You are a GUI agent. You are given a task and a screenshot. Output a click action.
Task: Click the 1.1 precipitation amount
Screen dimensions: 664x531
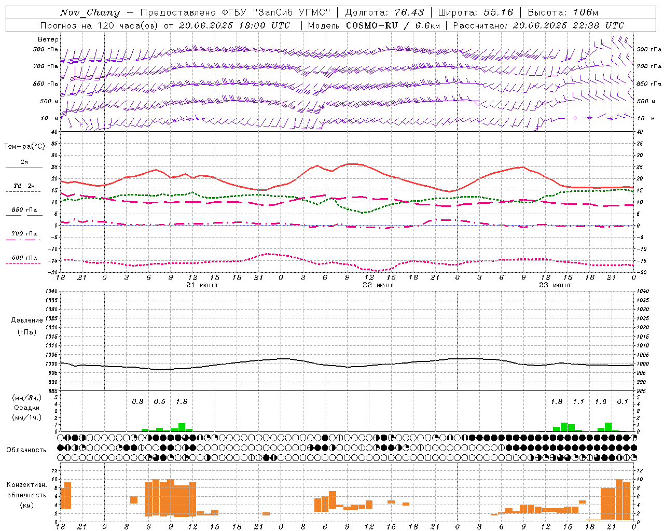coord(578,401)
